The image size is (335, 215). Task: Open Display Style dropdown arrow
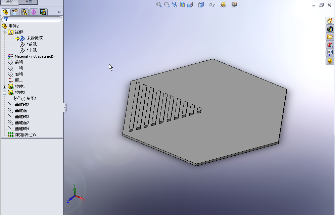click(x=206, y=5)
